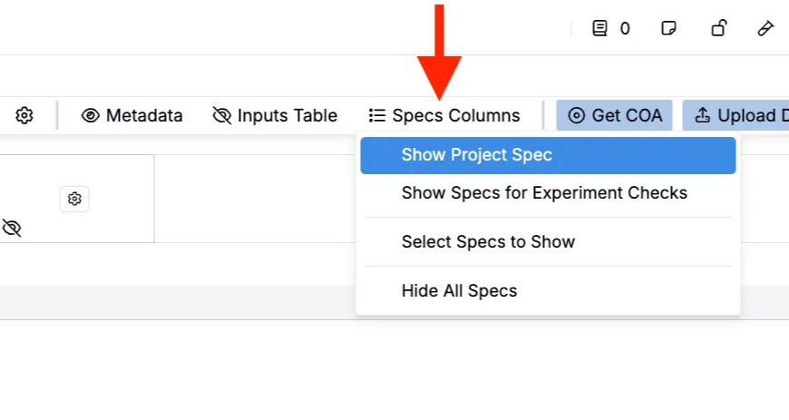Click the notebook count number 0

tap(625, 28)
